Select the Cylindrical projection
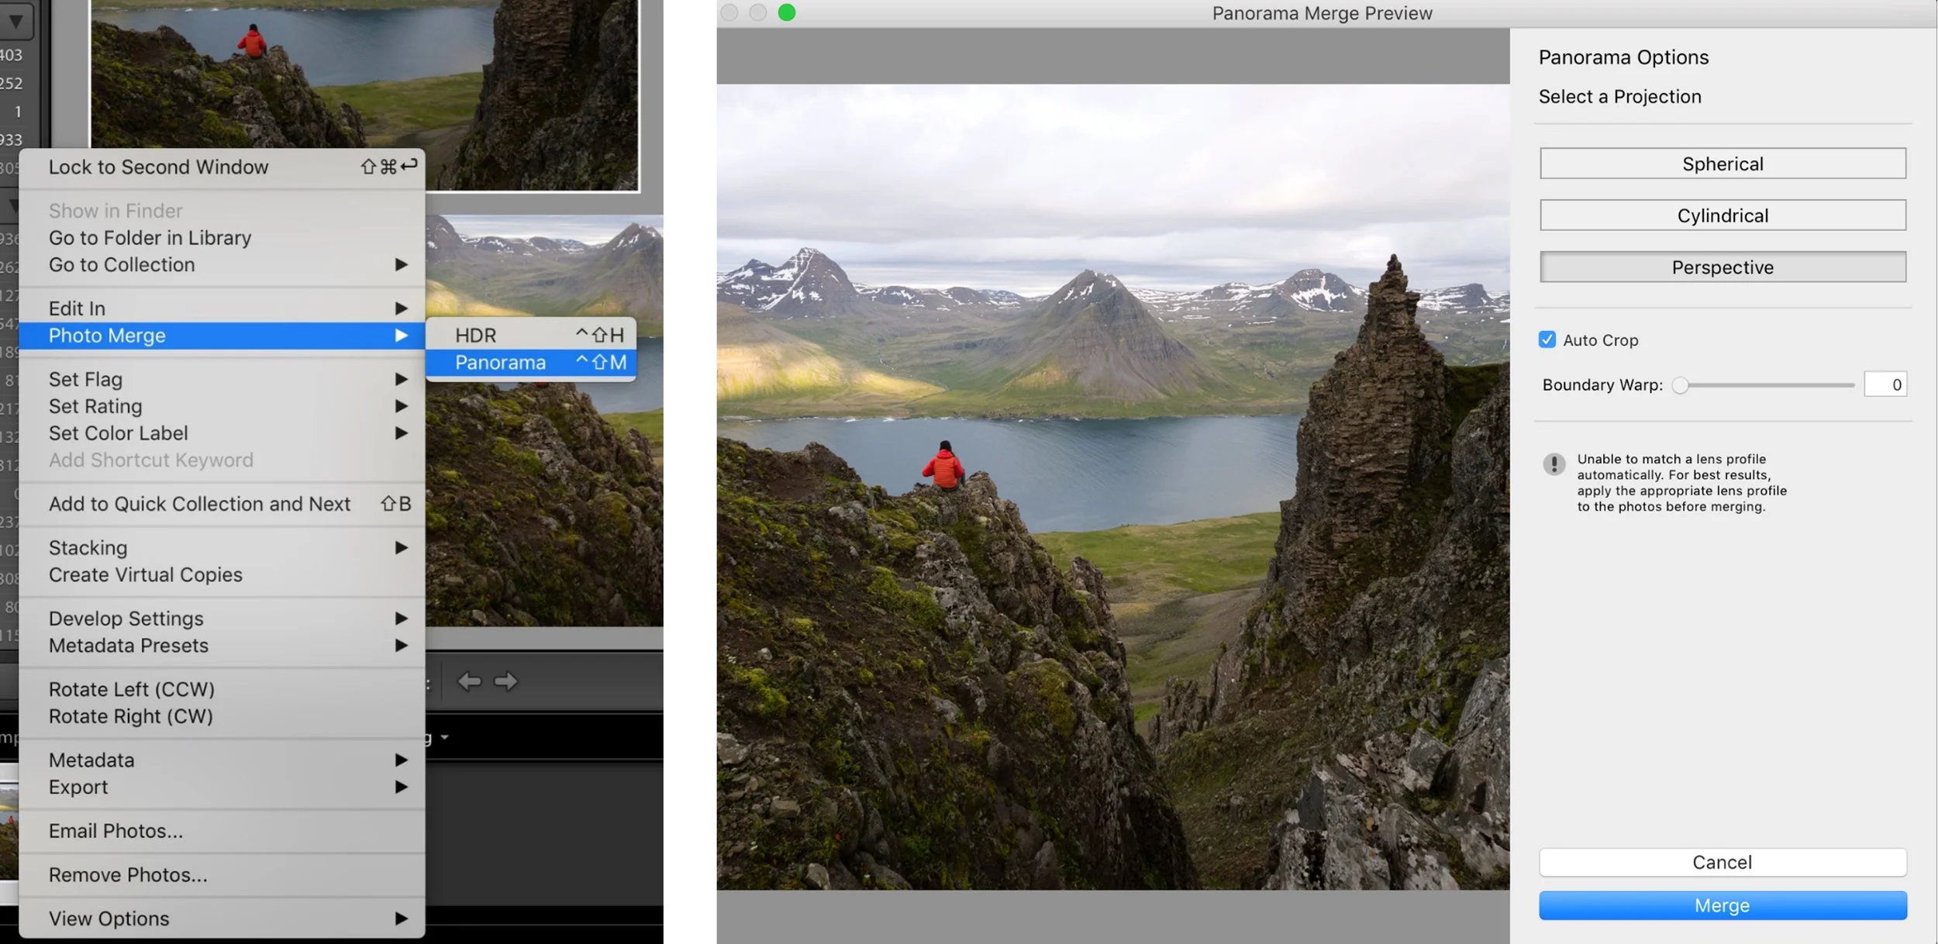Image resolution: width=1938 pixels, height=944 pixels. [1722, 215]
